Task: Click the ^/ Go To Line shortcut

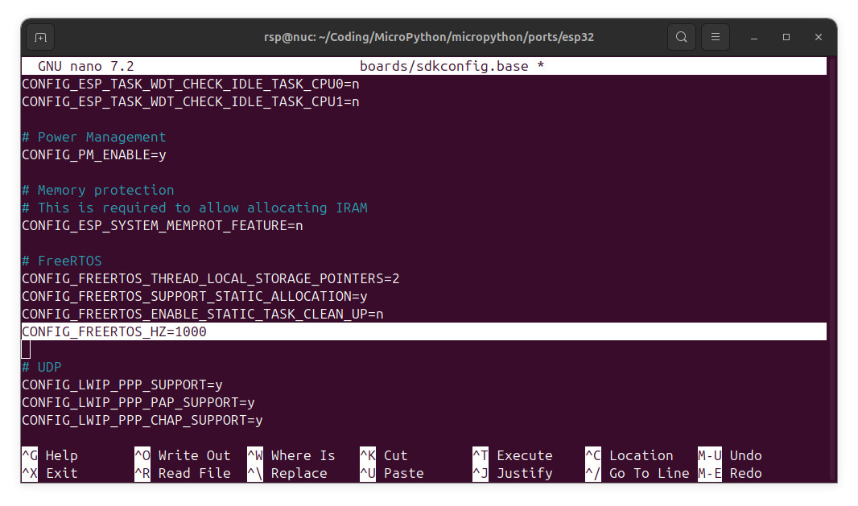Action: click(x=637, y=473)
